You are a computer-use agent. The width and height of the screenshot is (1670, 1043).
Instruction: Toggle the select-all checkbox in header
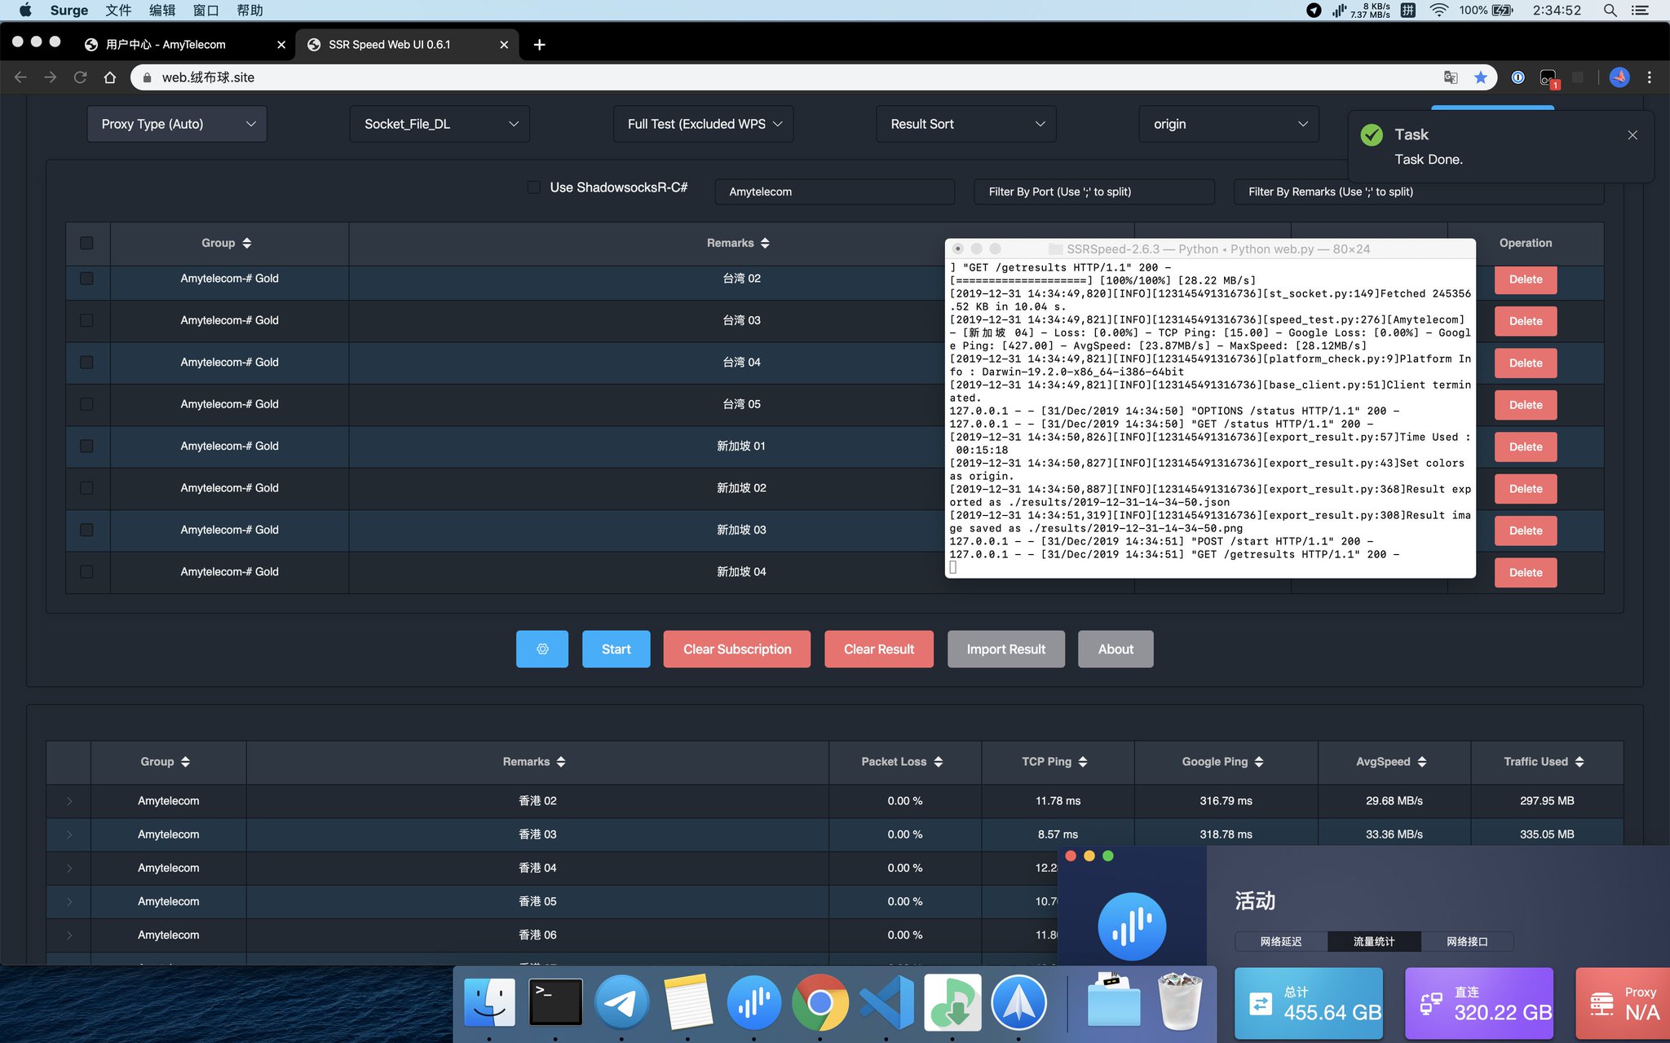coord(86,243)
